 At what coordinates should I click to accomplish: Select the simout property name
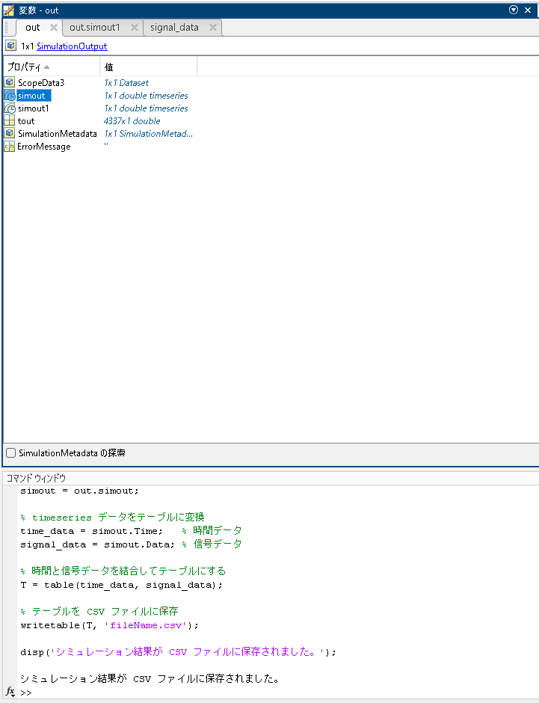[32, 96]
